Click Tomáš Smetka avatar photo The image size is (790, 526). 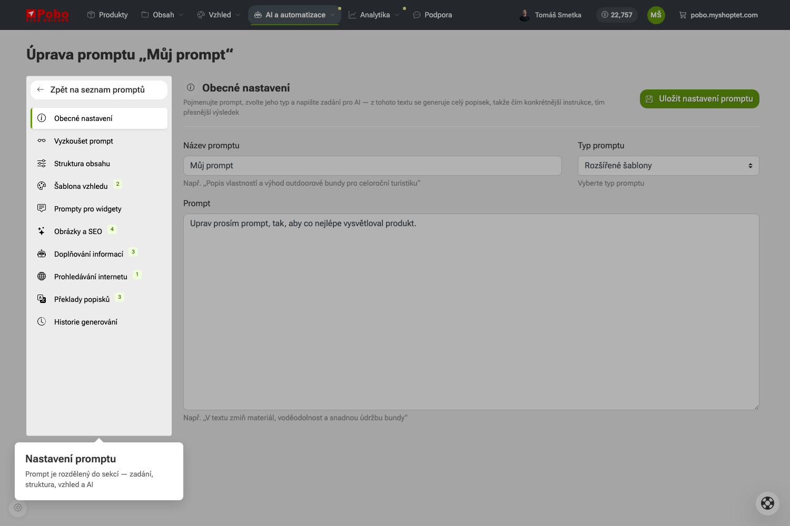pos(524,15)
